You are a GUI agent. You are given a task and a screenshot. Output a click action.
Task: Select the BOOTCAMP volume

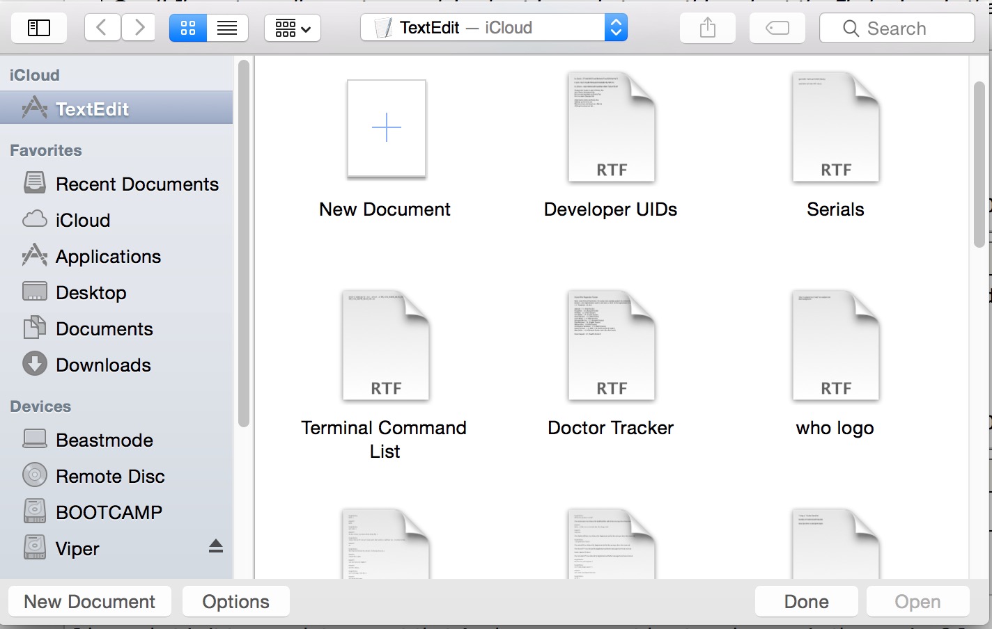coord(116,512)
